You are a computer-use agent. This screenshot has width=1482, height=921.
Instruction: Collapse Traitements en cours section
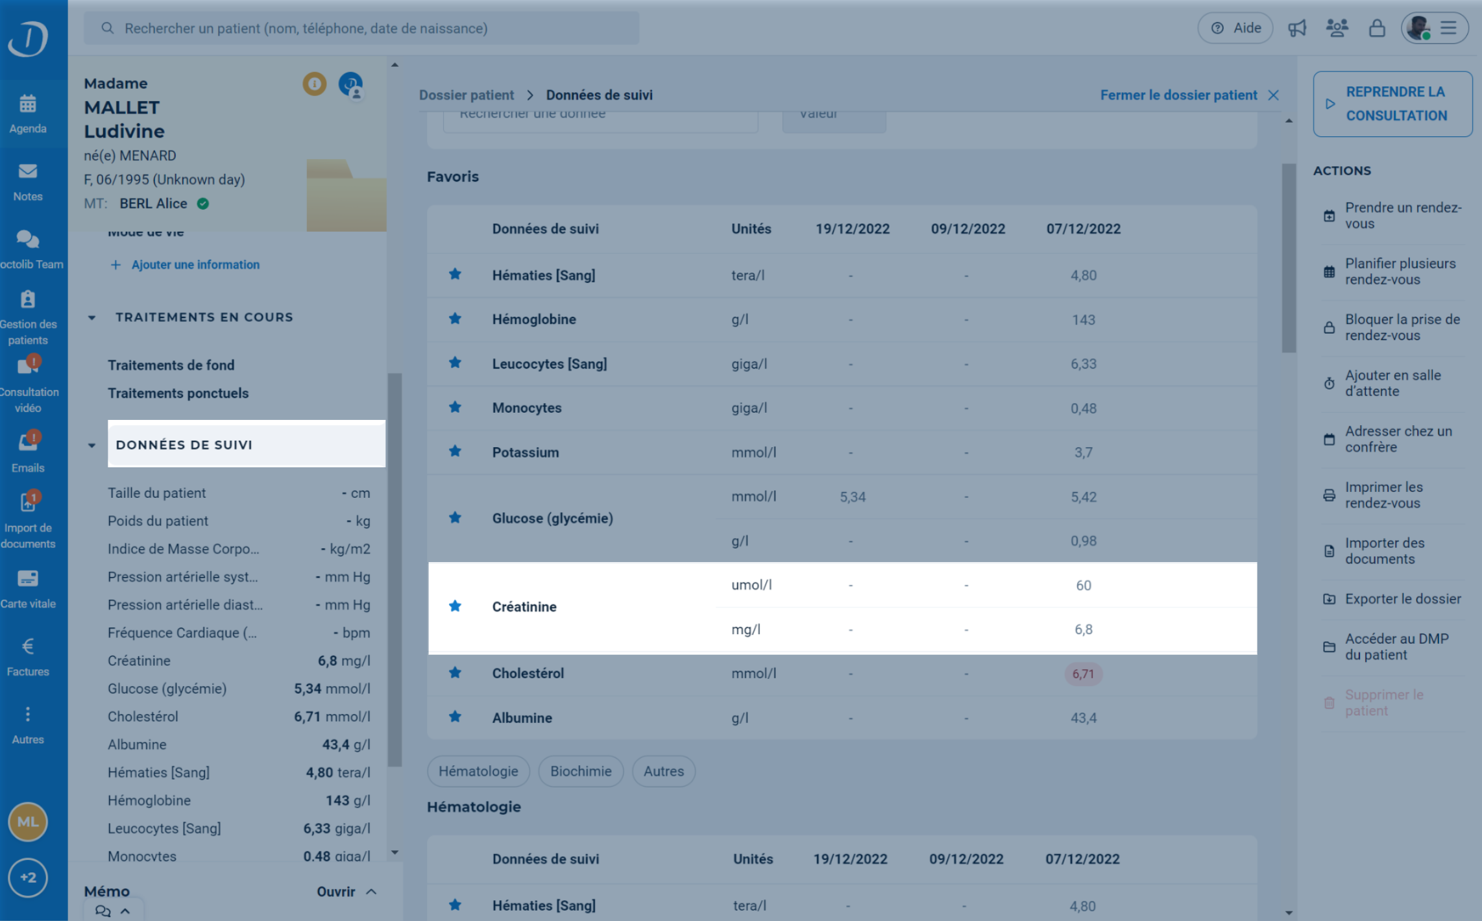(91, 317)
